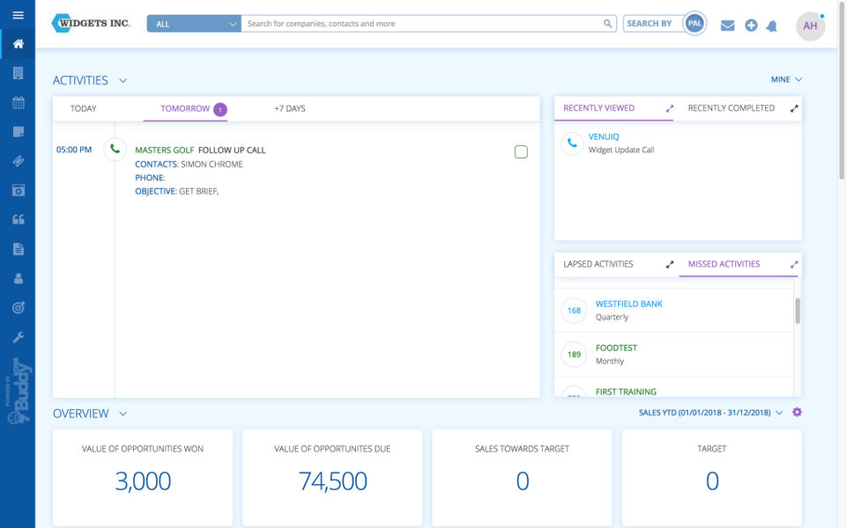Image resolution: width=846 pixels, height=528 pixels.
Task: Switch to the Today tab
Action: [83, 108]
